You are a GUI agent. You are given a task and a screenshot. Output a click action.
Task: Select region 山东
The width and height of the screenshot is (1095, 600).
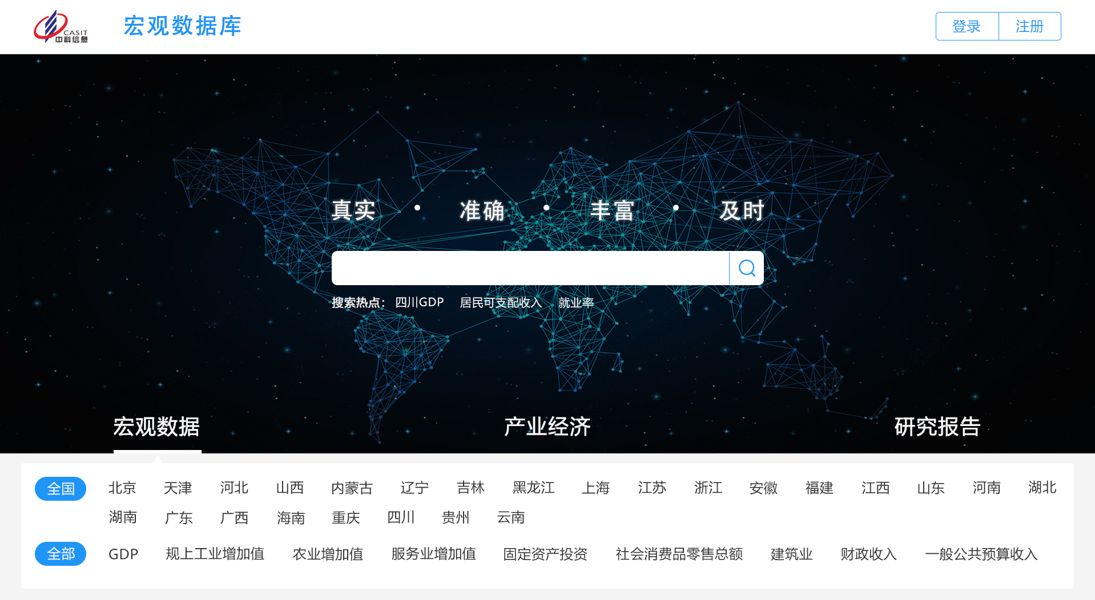click(931, 488)
